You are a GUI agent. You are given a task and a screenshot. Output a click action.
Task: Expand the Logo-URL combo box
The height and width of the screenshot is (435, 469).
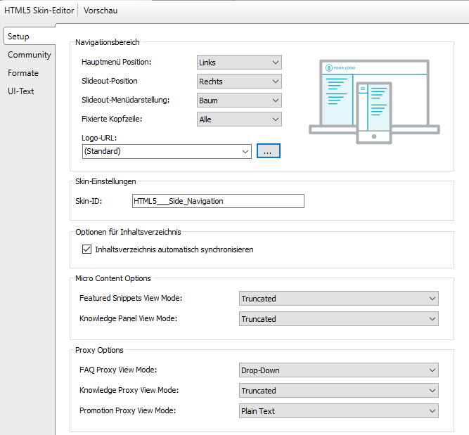point(167,151)
